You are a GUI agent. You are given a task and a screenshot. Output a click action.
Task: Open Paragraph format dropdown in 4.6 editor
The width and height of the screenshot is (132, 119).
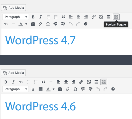(15, 89)
